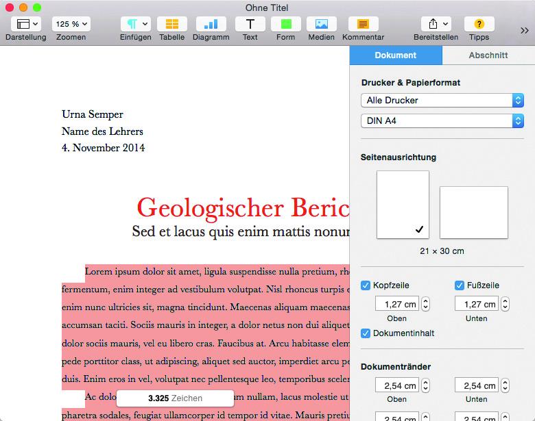Screen dimensions: 535x421
Task: Click the Kopfzeile Oben 1,27 cm field
Action: click(x=397, y=304)
